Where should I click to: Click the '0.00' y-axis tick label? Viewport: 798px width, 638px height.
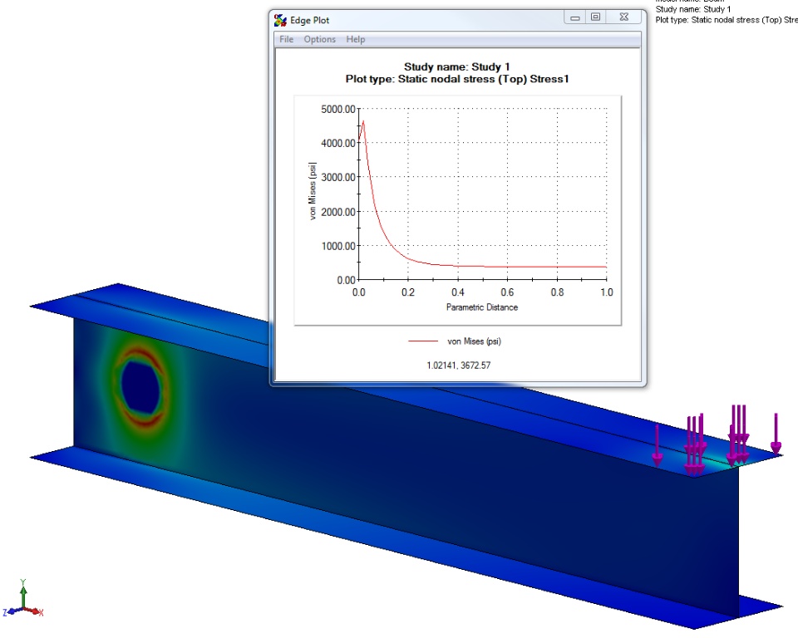[x=346, y=280]
